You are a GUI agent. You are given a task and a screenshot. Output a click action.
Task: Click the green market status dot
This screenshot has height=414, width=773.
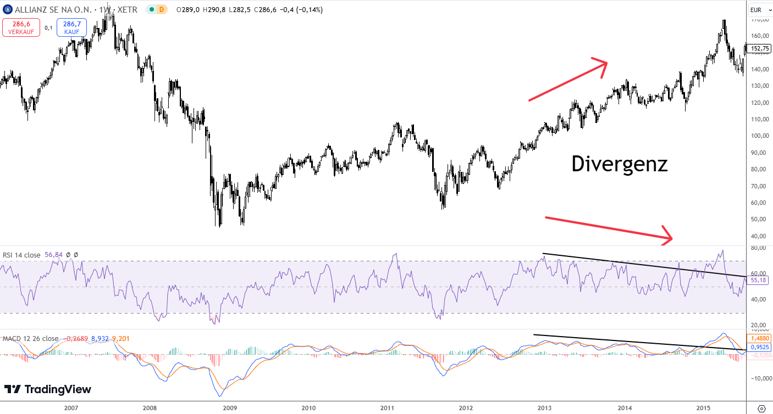151,10
